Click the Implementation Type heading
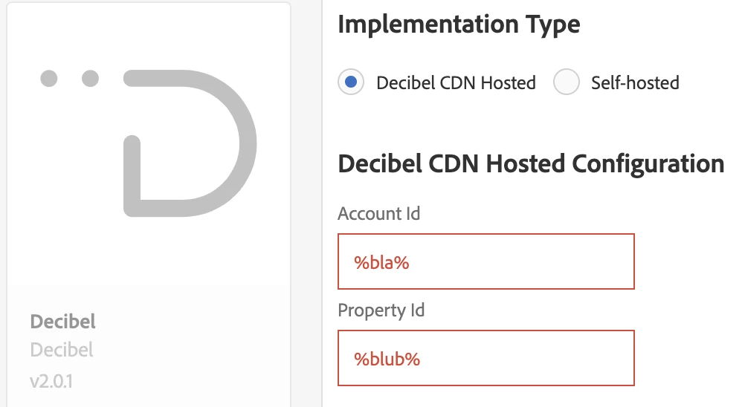This screenshot has height=407, width=742. 459,25
